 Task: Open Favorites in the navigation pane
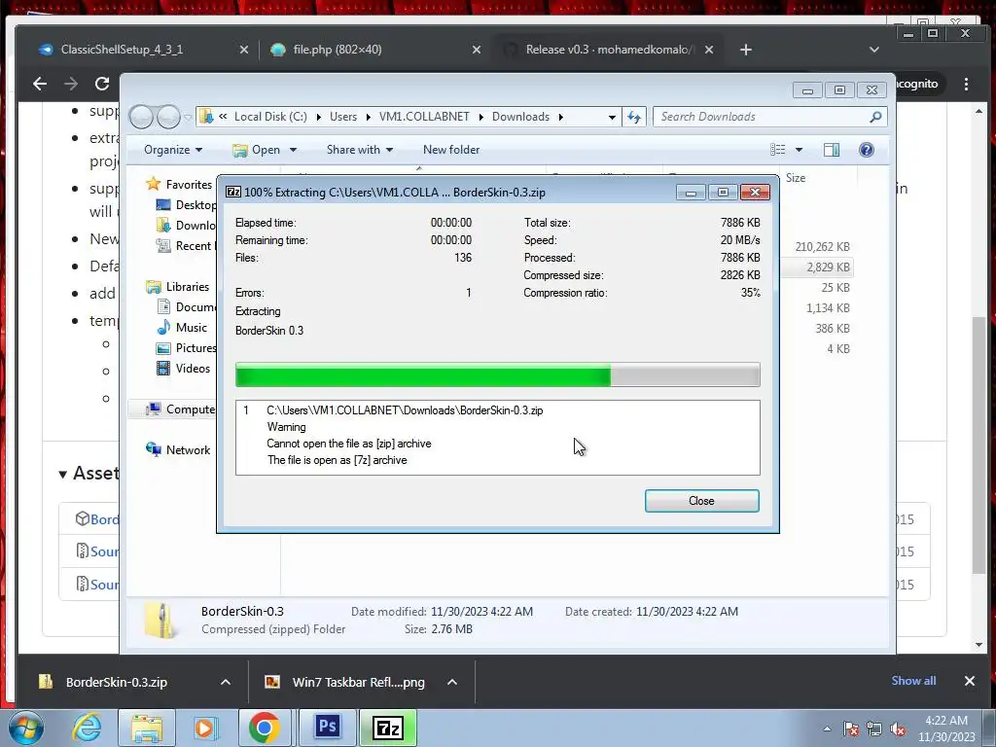tap(189, 184)
